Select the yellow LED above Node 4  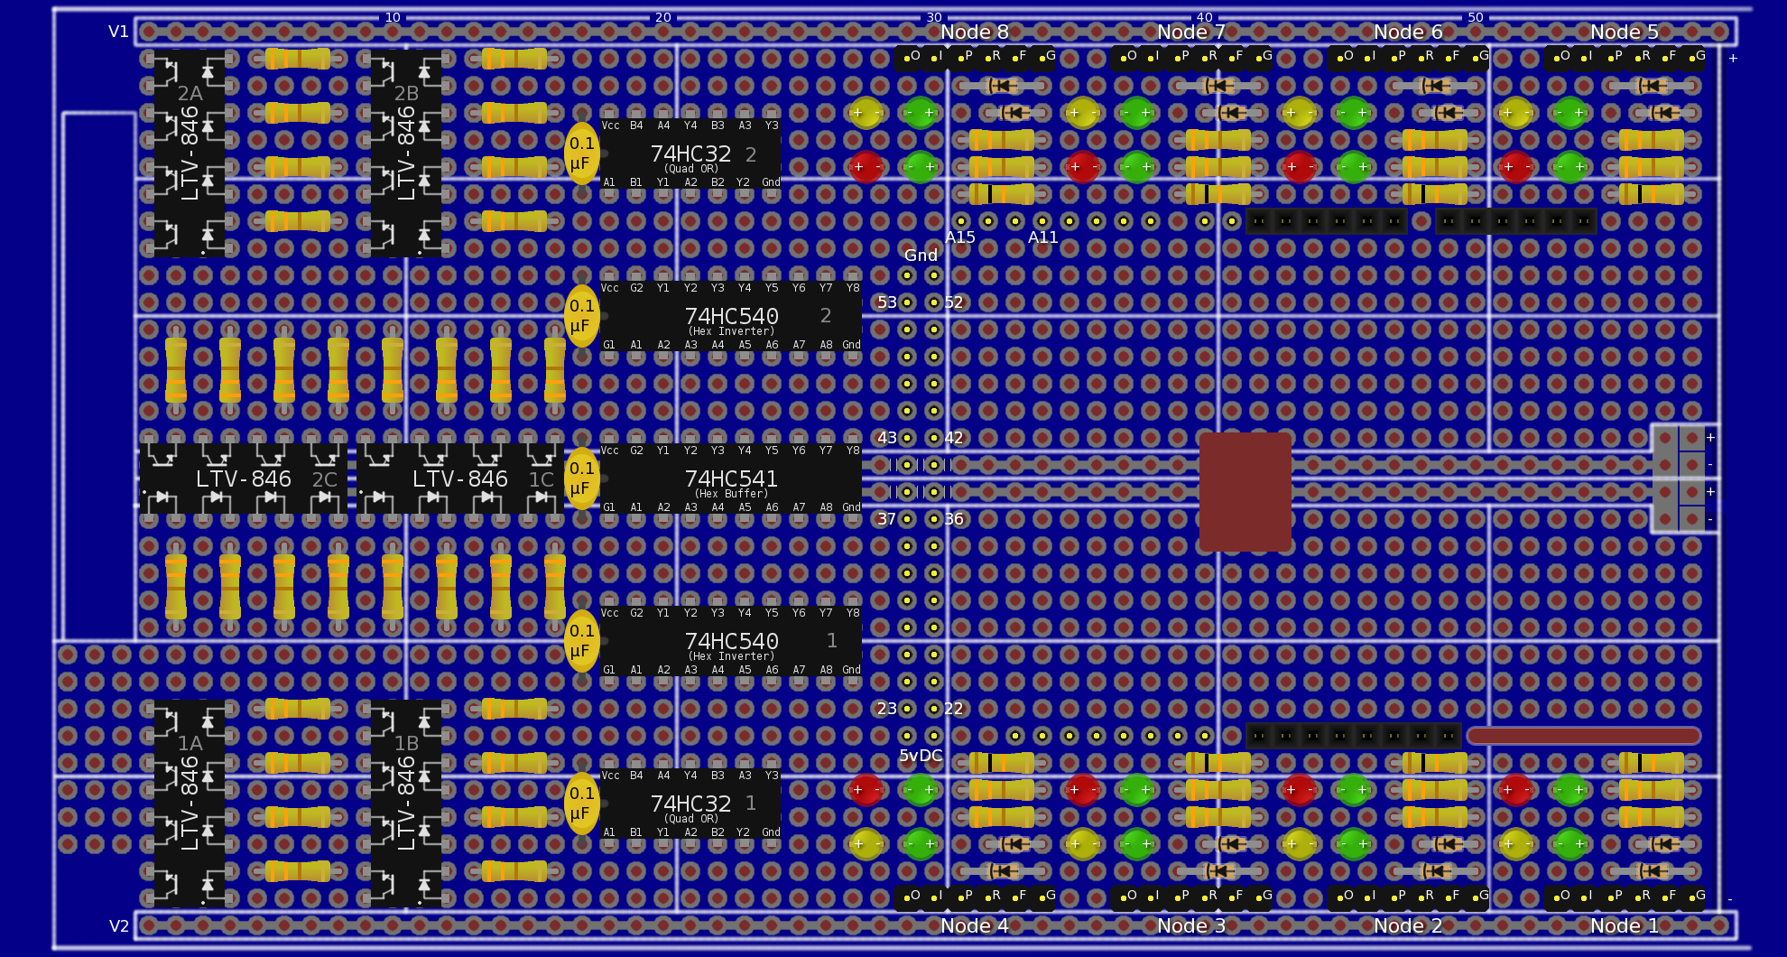tap(866, 844)
